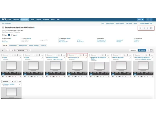The width and height of the screenshot is (156, 117).
Task: Edit the Storefront-Jenkins-UAT-1585 environment name
Action: 35,28
